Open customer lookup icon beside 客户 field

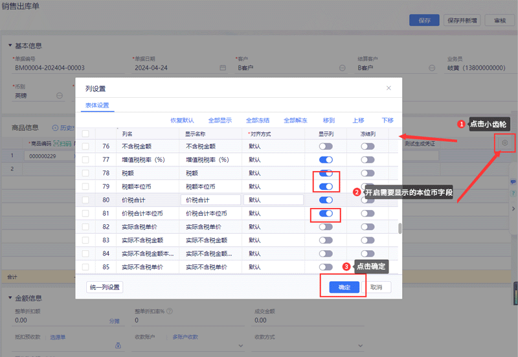(x=343, y=68)
